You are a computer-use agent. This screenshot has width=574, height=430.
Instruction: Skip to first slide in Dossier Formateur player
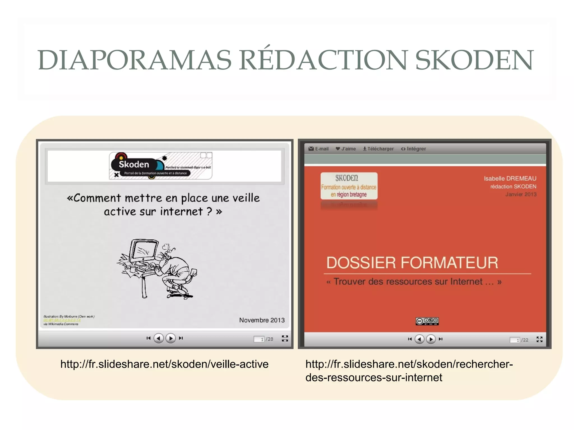(410, 339)
